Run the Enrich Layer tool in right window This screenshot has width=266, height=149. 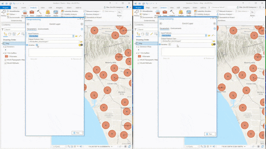(x=210, y=134)
